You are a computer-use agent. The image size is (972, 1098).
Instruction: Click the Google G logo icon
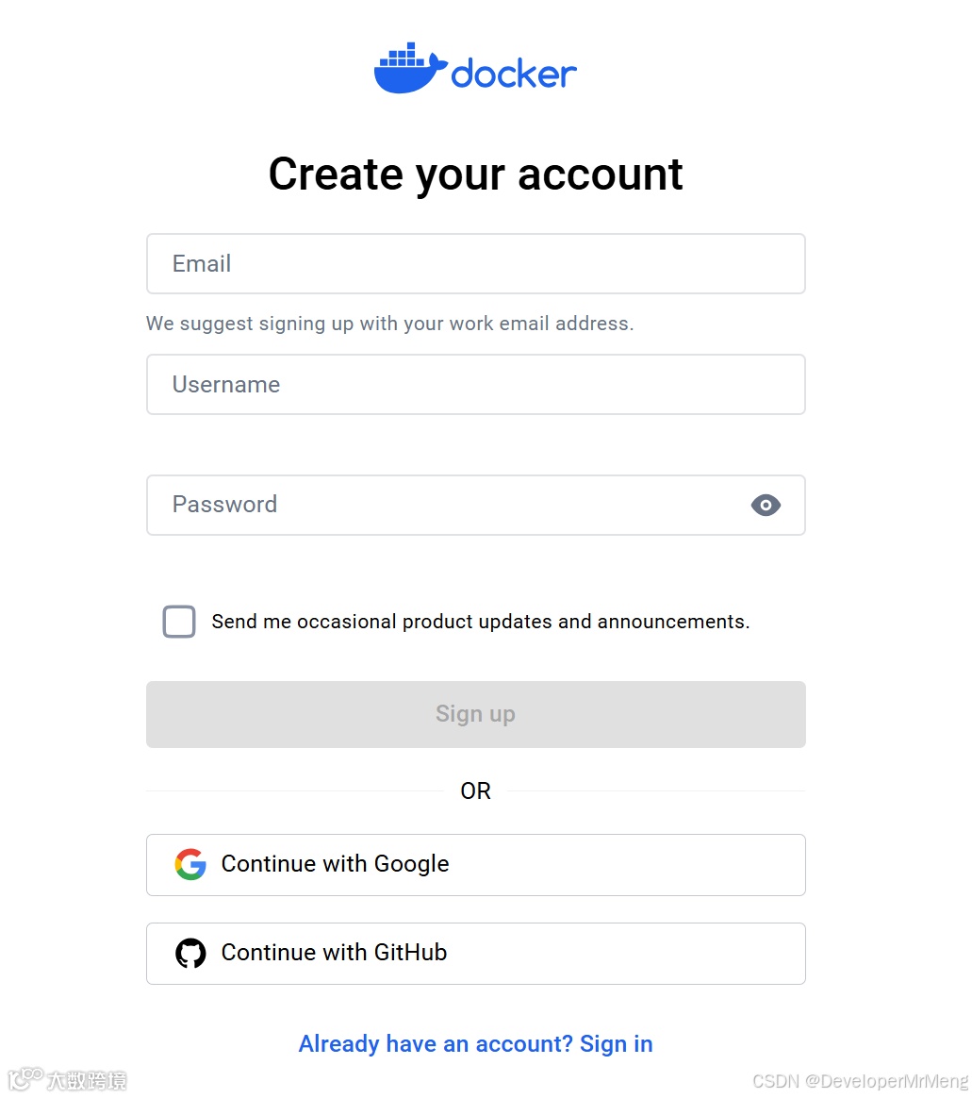190,864
